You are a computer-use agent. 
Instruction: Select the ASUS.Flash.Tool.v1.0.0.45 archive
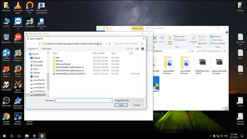pyautogui.click(x=202, y=65)
